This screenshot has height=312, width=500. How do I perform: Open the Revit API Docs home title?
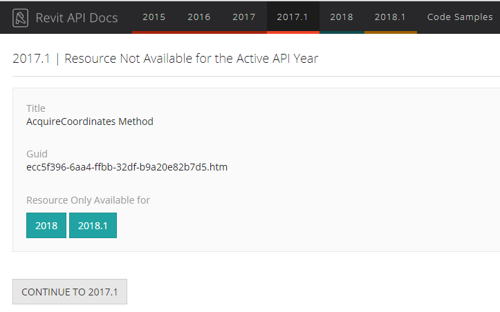(76, 18)
